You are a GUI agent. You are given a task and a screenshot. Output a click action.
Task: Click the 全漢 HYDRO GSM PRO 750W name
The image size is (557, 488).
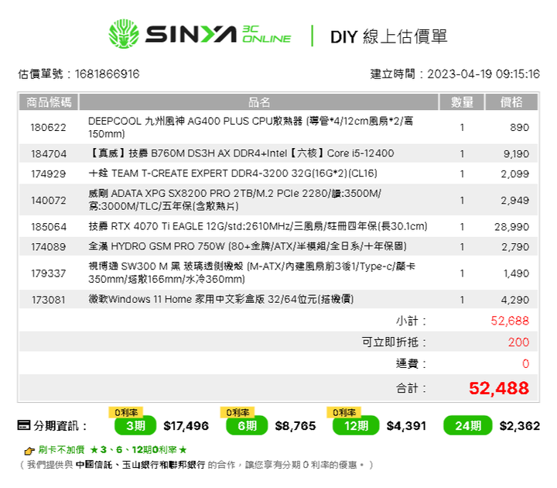[248, 246]
